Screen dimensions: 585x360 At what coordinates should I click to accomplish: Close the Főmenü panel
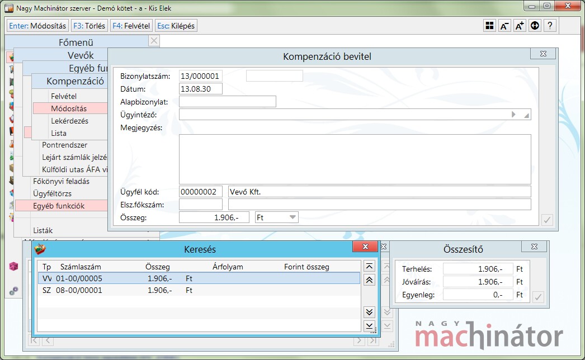coord(154,41)
